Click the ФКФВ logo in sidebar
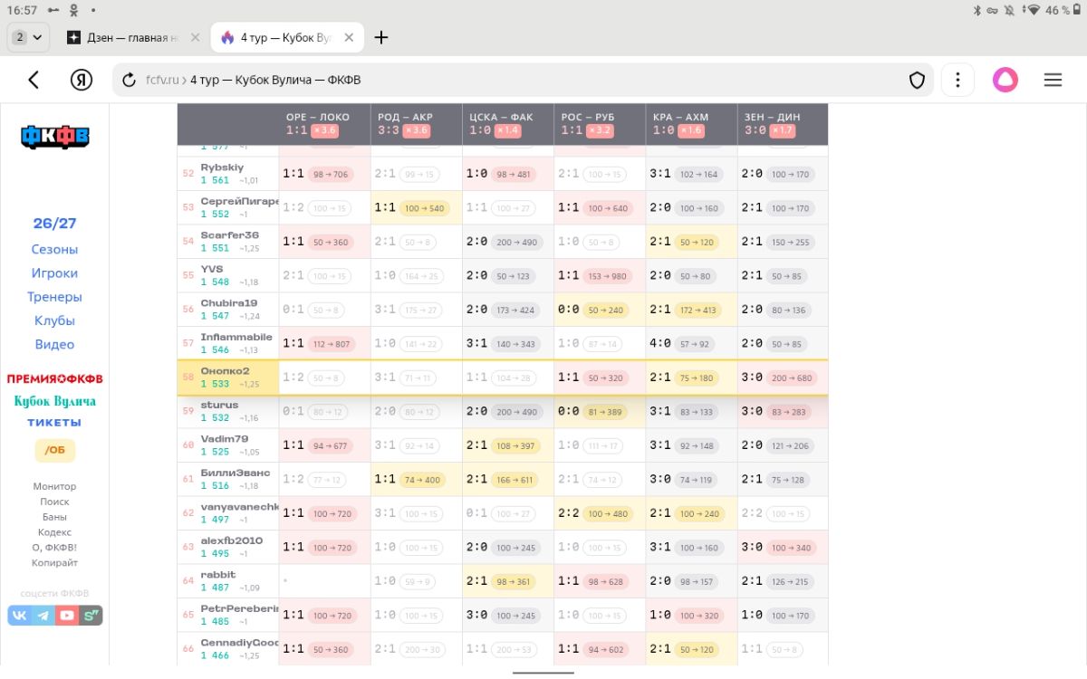 click(55, 137)
